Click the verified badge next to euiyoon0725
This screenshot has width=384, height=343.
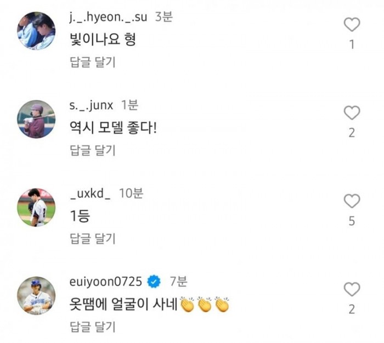155,282
